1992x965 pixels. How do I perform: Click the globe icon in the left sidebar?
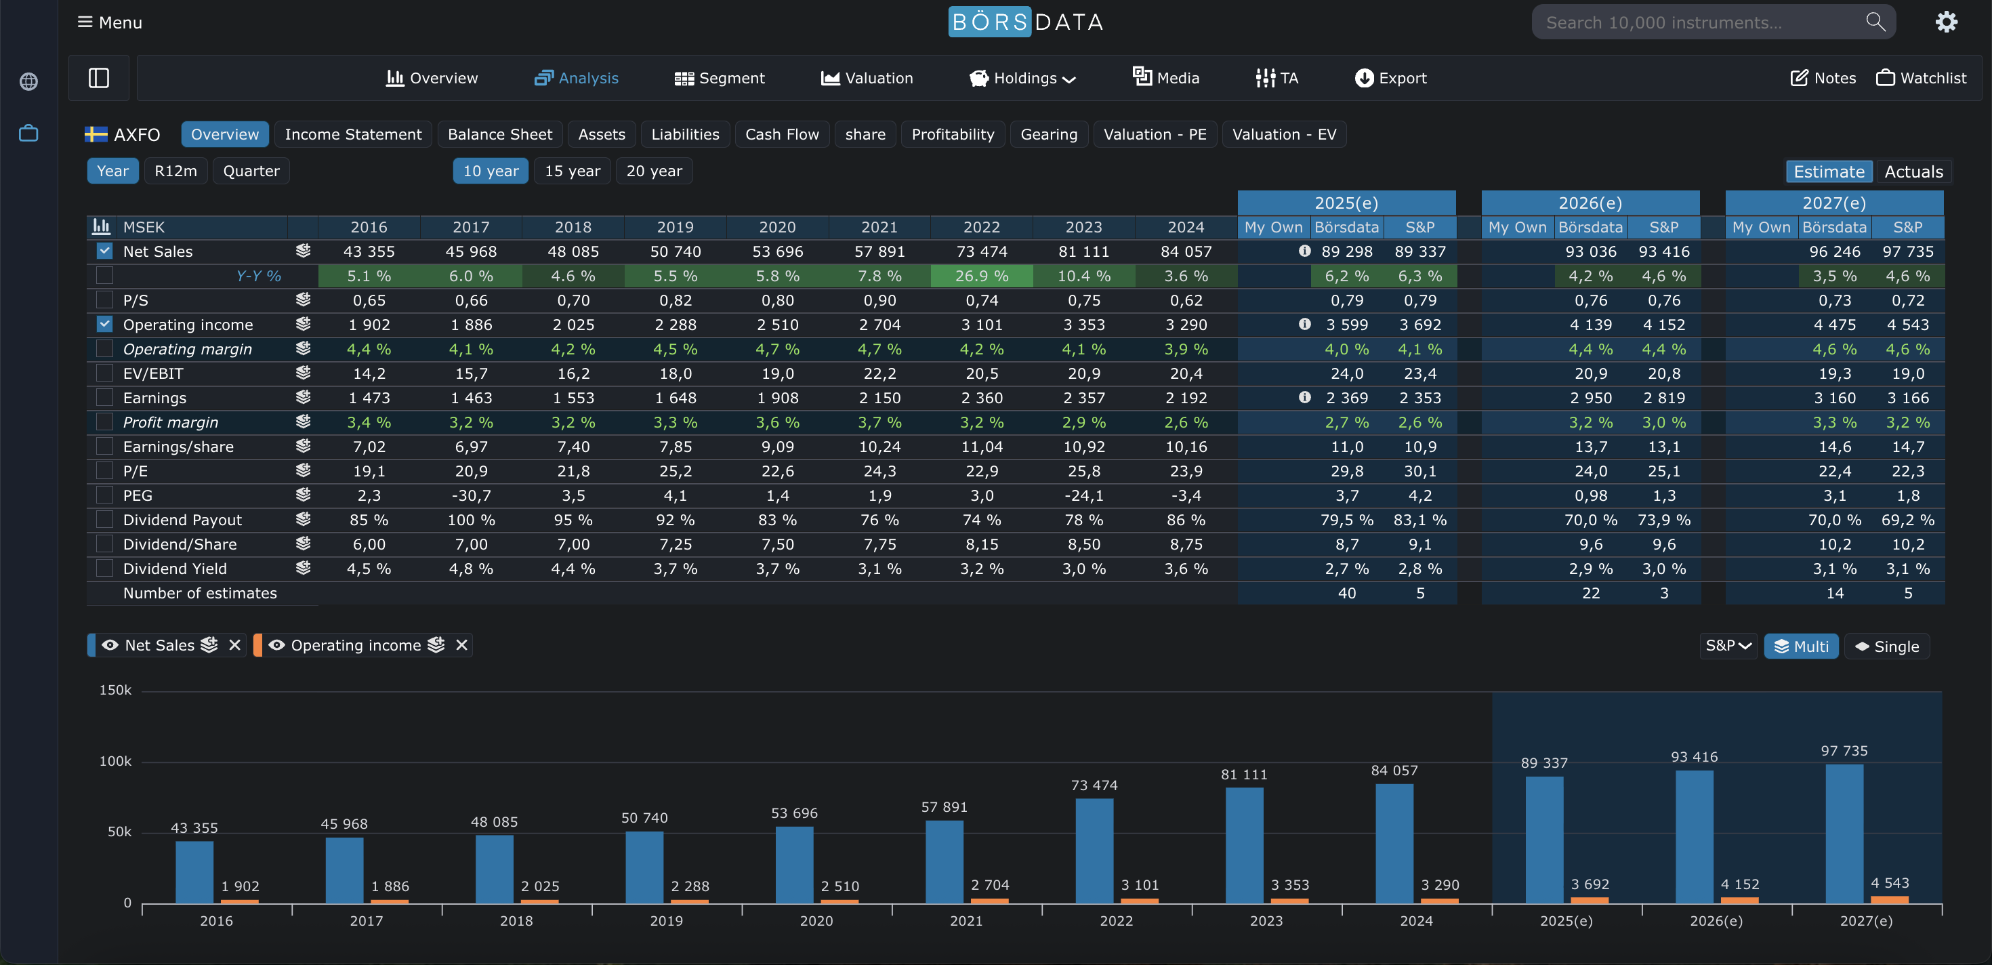point(28,81)
